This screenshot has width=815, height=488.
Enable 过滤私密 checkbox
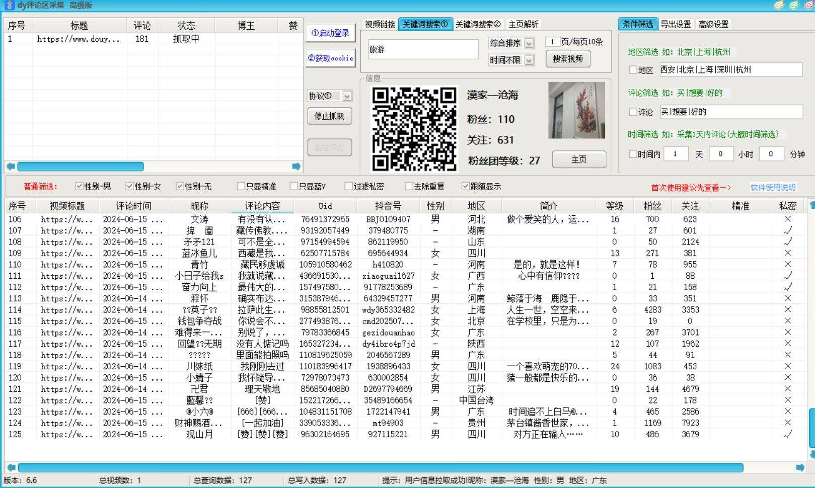coord(348,186)
